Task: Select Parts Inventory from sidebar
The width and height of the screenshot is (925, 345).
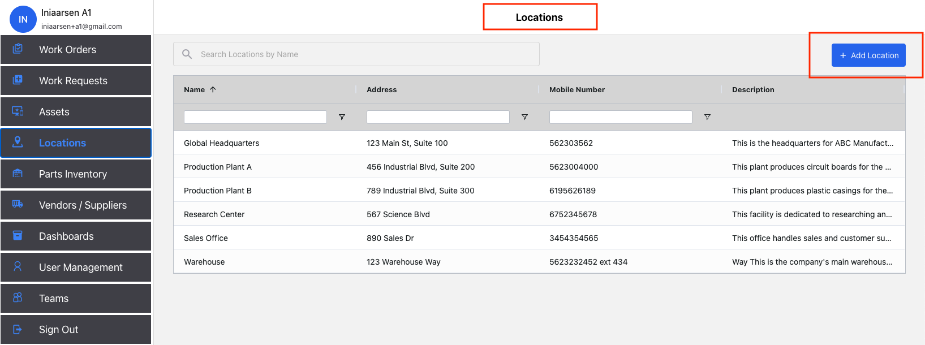Action: (x=76, y=174)
